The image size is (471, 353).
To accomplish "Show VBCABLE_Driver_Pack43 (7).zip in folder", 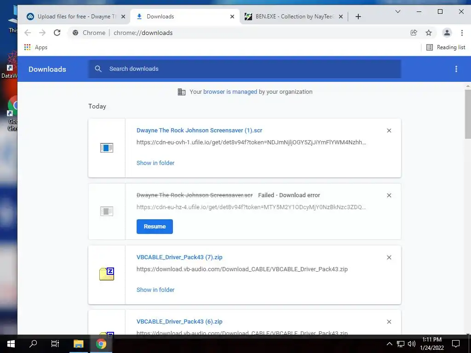I will pyautogui.click(x=155, y=290).
